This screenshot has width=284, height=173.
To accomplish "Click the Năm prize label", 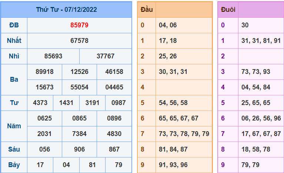I will click(x=14, y=126).
